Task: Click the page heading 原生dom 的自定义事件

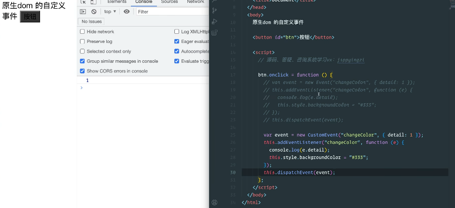Action: (x=34, y=11)
